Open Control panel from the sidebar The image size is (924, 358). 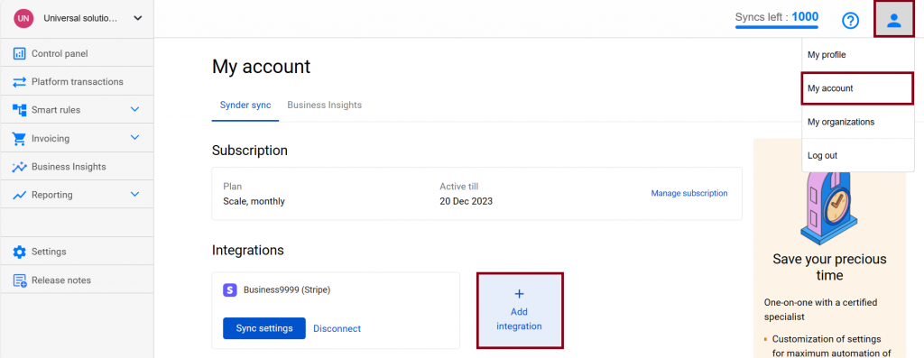(x=77, y=53)
